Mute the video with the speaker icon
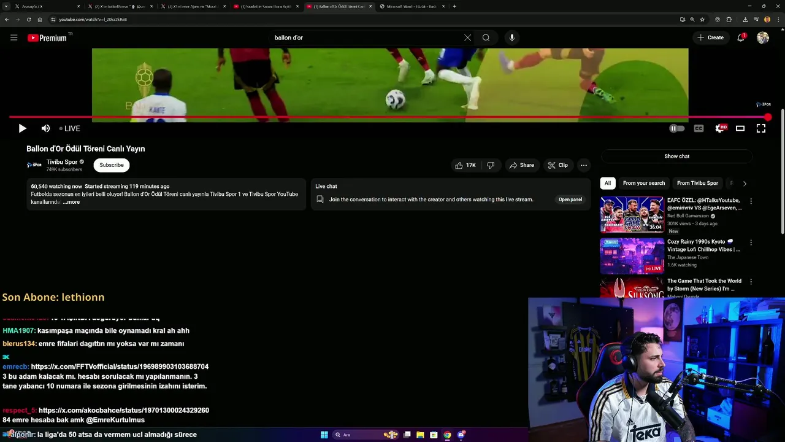This screenshot has height=442, width=785. point(45,128)
